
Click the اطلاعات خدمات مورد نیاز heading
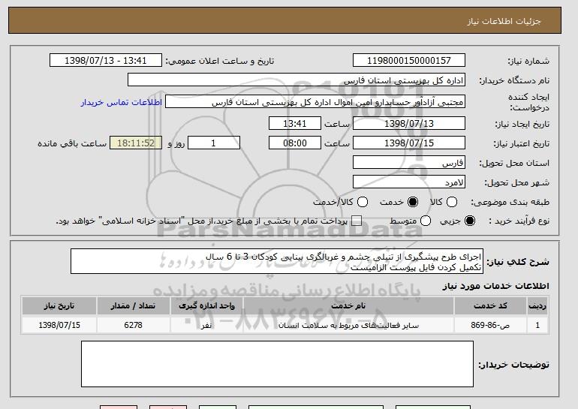click(x=495, y=286)
